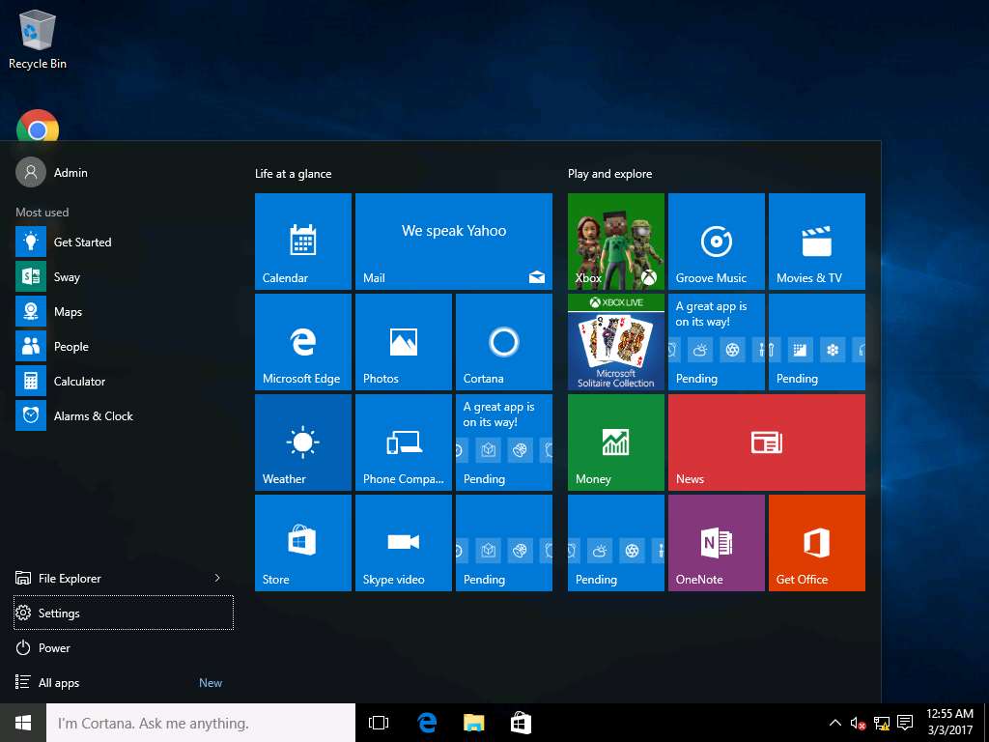Open the Store tile
Screen dimensions: 989x742
tap(302, 543)
